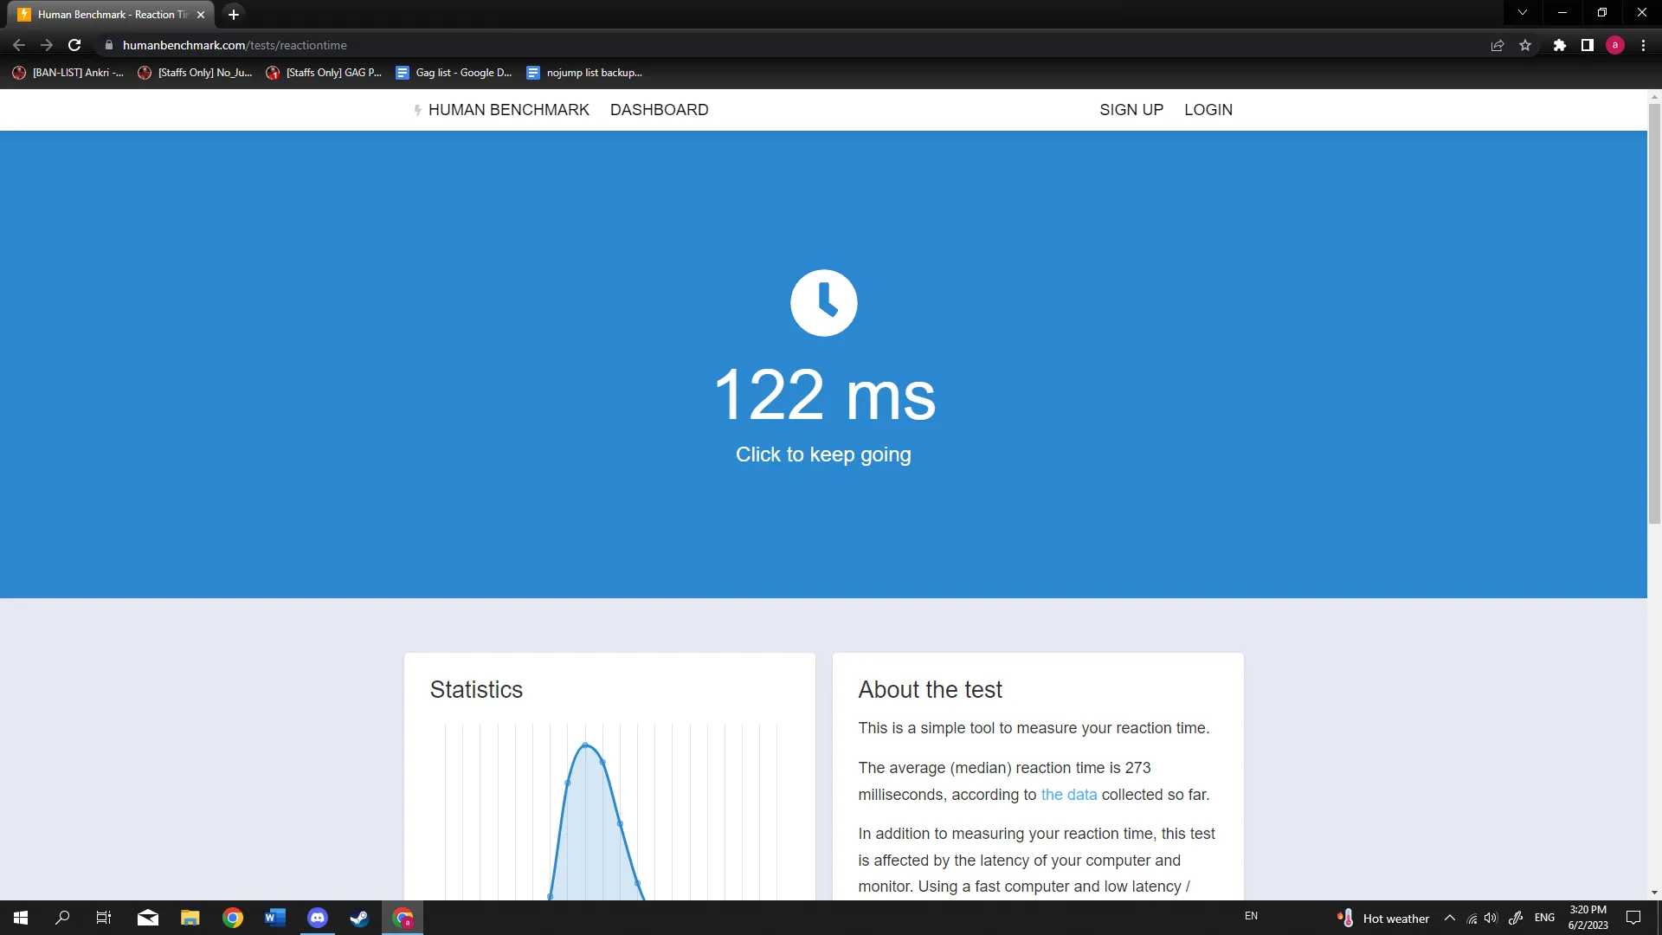
Task: Open the extensions puzzle icon
Action: [x=1559, y=45]
